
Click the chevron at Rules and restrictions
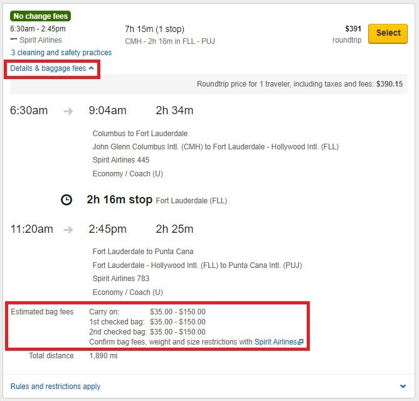click(x=403, y=387)
